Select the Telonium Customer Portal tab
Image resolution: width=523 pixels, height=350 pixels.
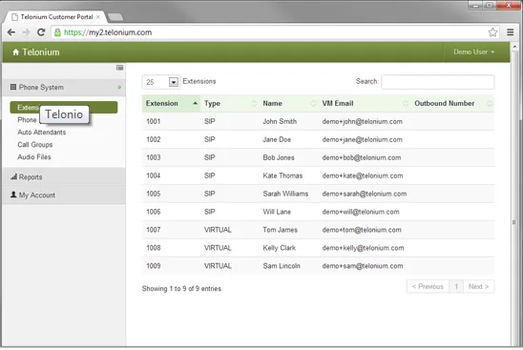pos(55,16)
